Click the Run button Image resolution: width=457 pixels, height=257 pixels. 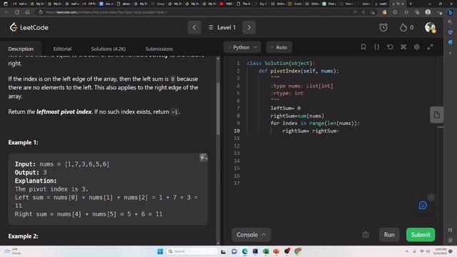coord(389,235)
